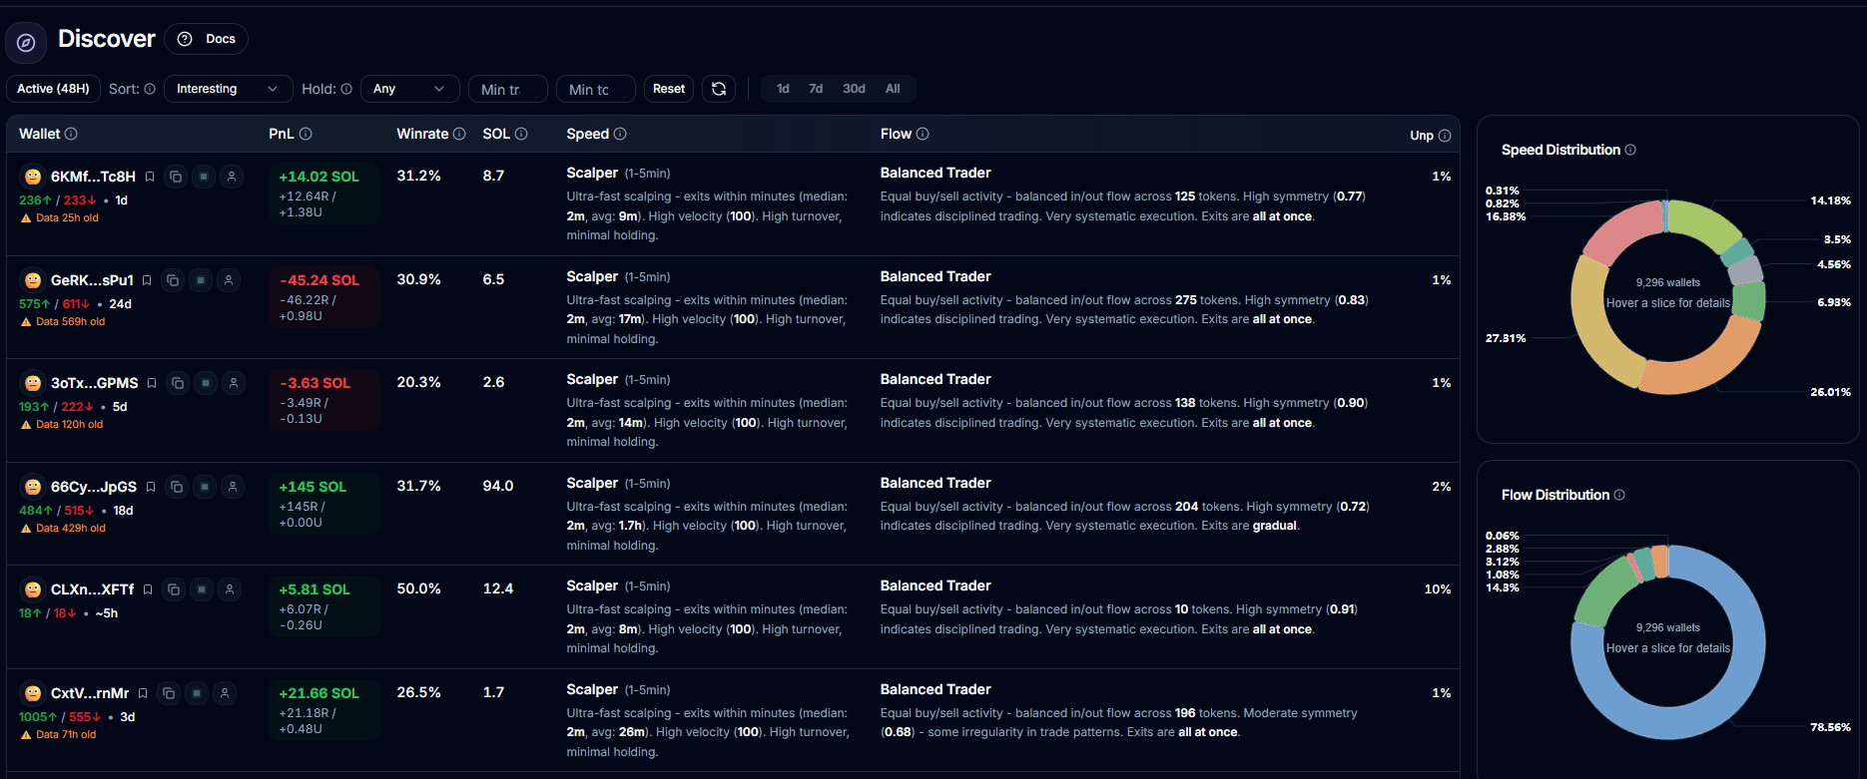Click the green 14.3% Flow Distribution slice
1867x779 pixels.
1600,594
